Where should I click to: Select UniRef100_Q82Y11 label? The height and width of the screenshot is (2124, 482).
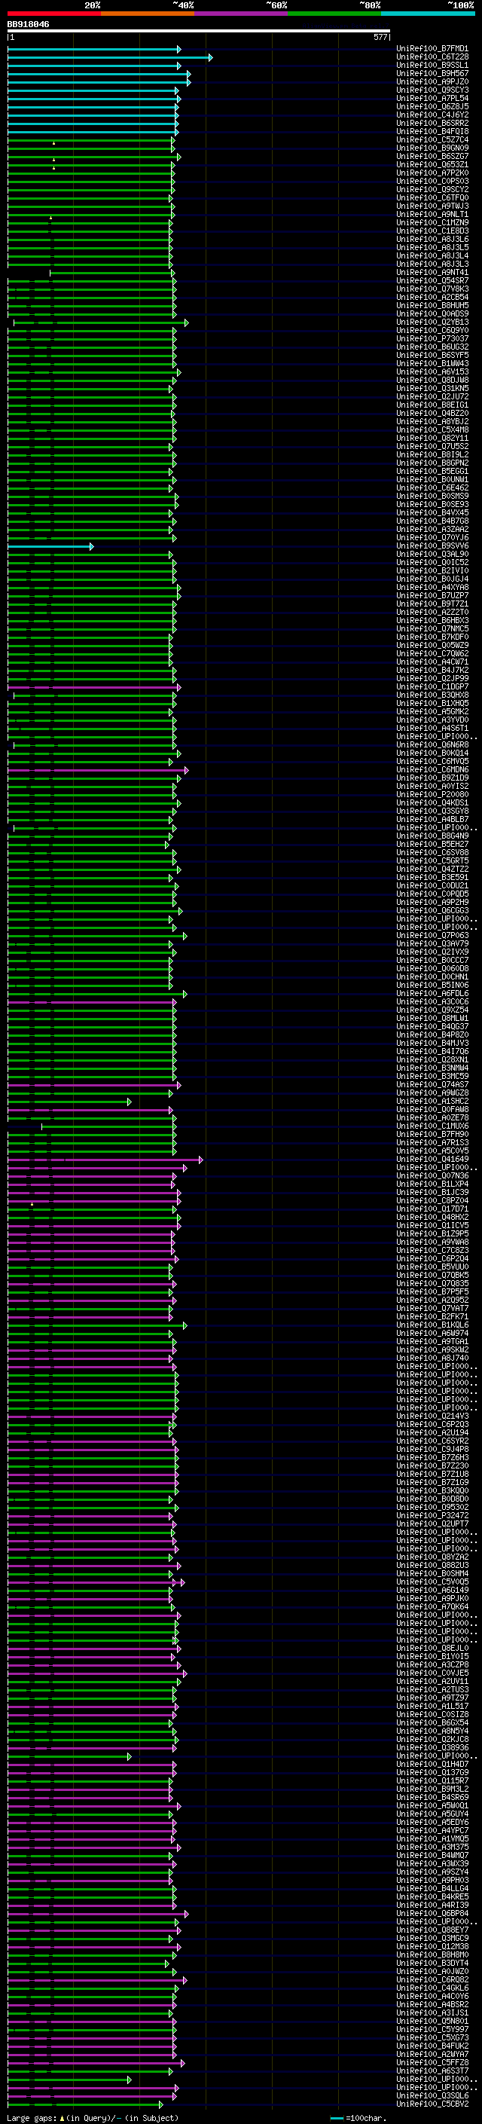click(x=432, y=439)
